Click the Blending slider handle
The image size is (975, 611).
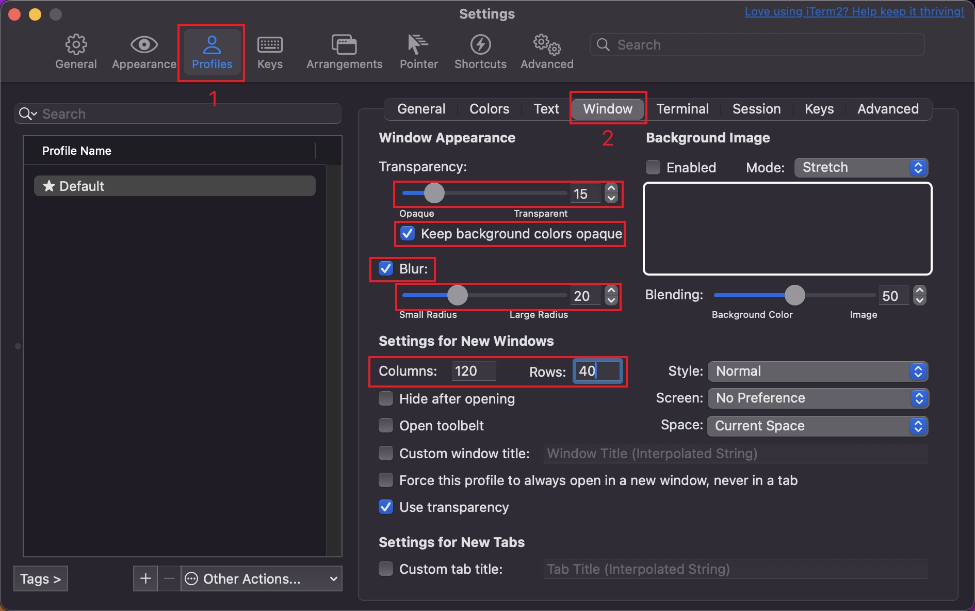click(794, 295)
